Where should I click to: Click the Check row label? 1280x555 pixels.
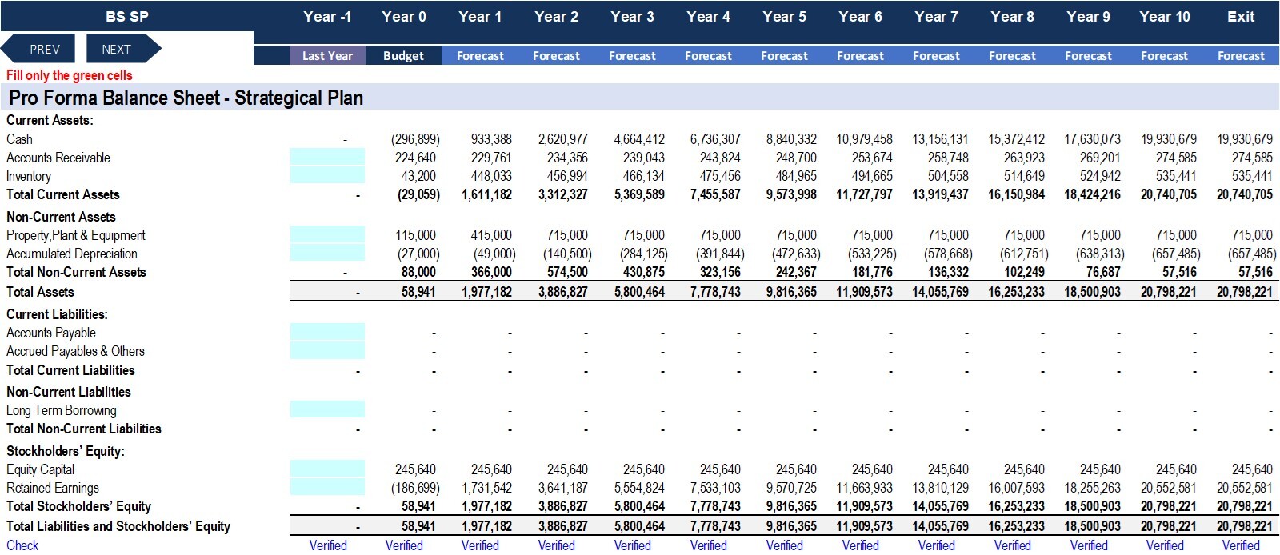(x=22, y=545)
